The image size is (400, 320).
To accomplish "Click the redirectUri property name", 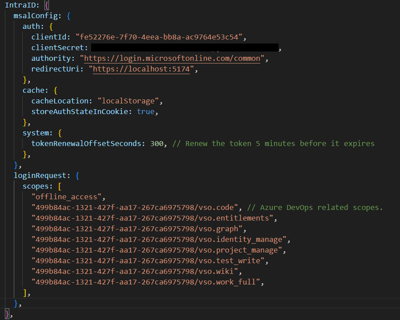I will point(55,69).
